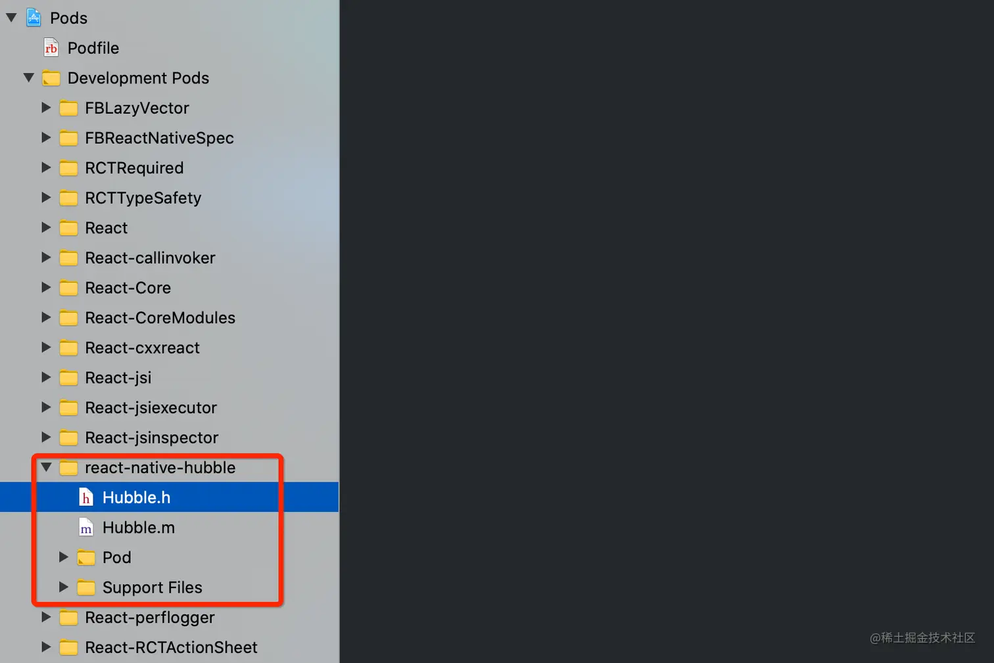
Task: Select the Hubble.m file row
Action: (170, 528)
